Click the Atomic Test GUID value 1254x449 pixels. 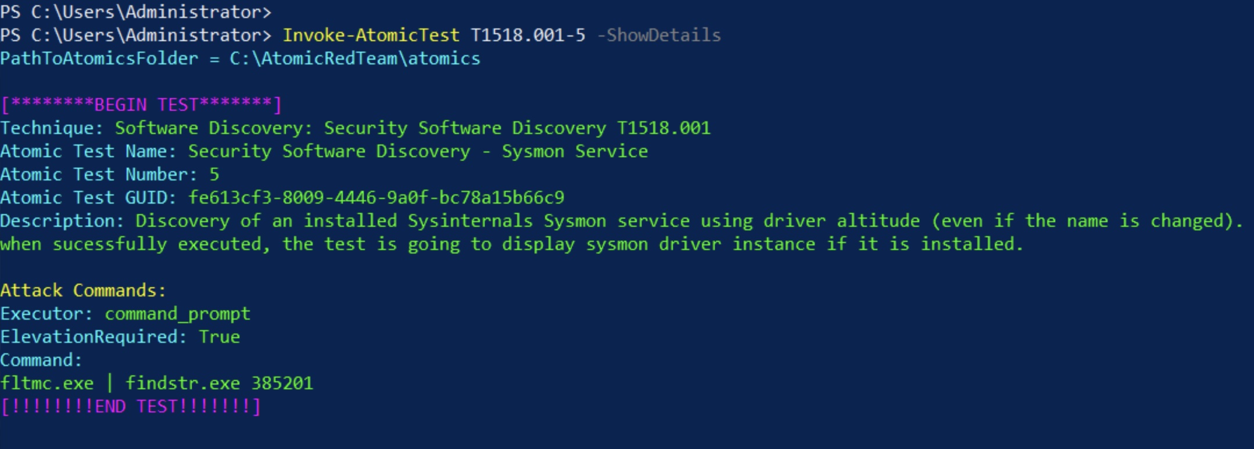point(376,198)
